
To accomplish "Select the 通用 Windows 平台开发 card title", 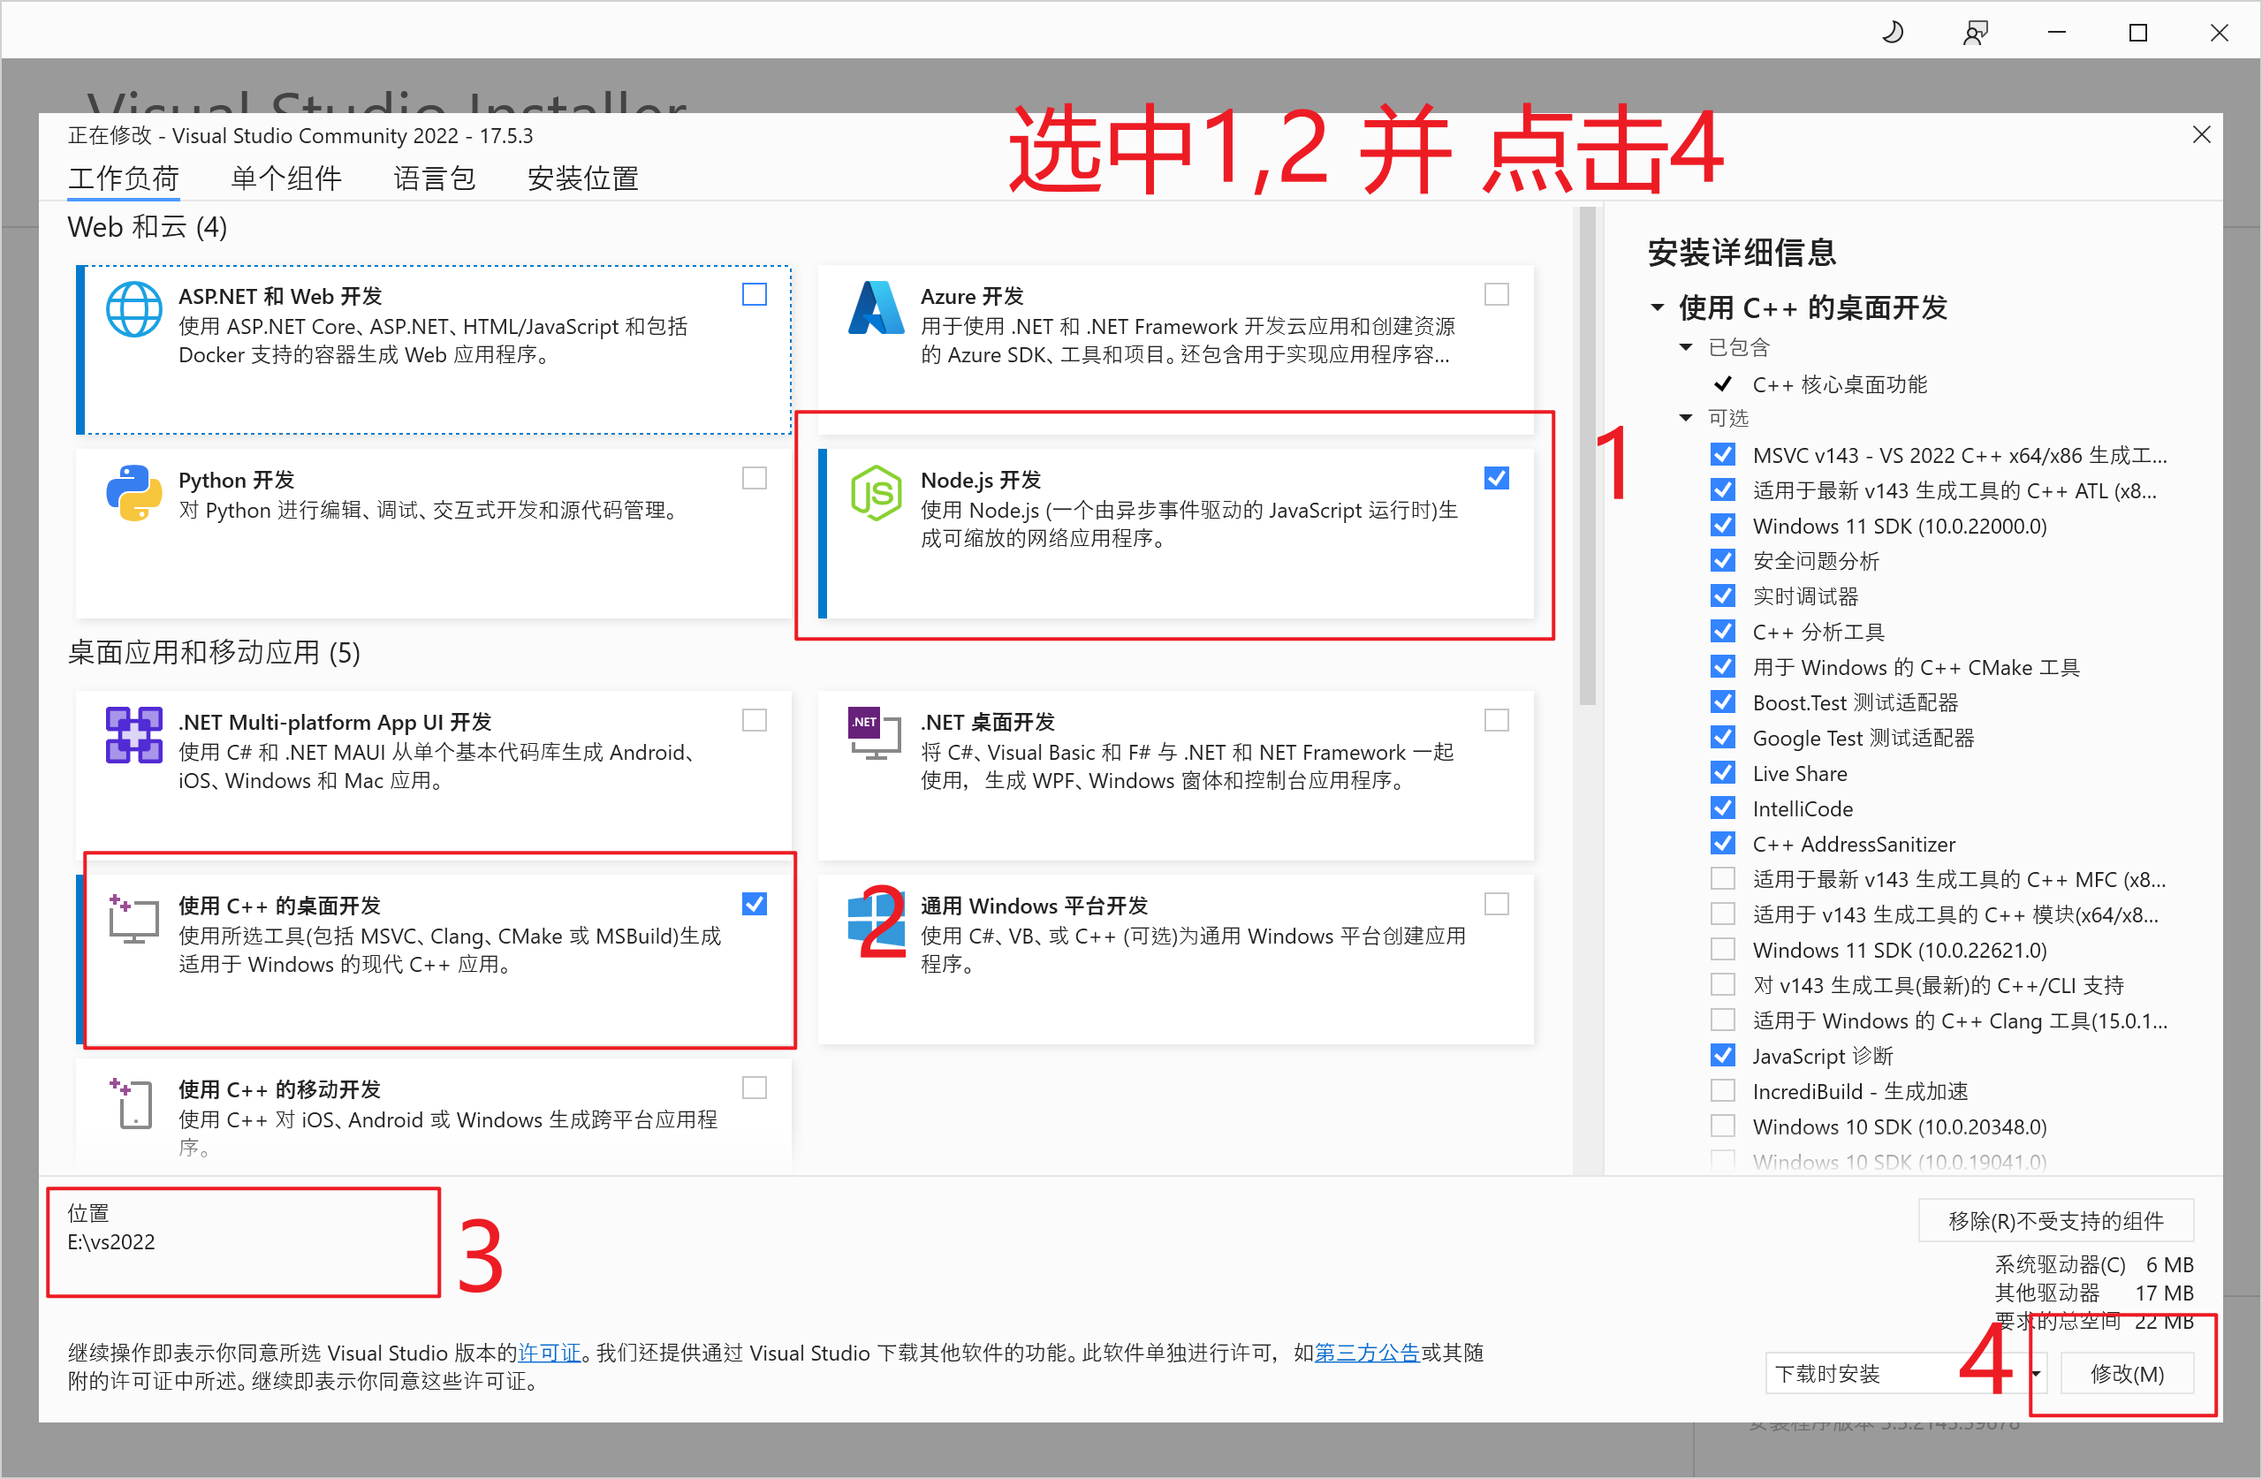I will [x=1034, y=905].
